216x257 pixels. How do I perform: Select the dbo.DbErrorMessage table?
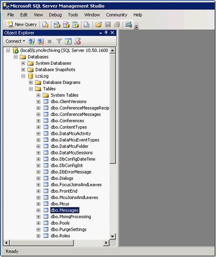click(x=71, y=172)
